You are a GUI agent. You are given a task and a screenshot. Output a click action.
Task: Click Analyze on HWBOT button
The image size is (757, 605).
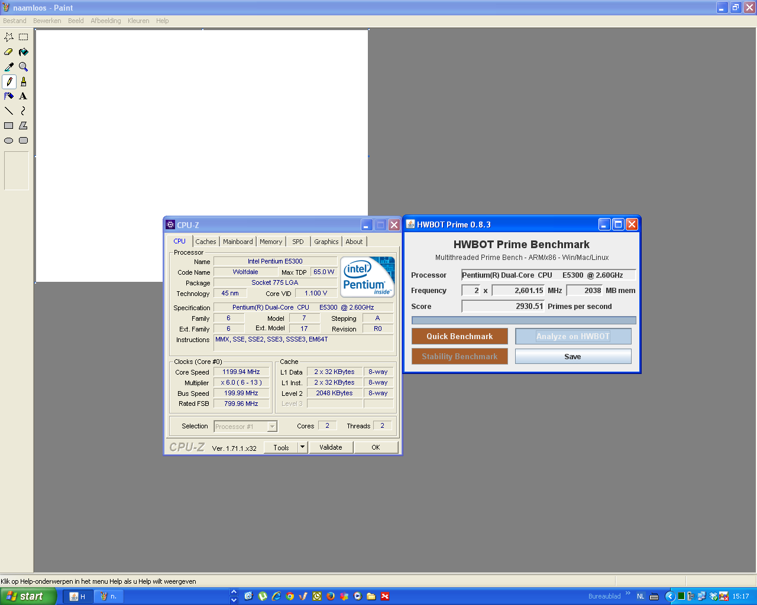pyautogui.click(x=573, y=336)
